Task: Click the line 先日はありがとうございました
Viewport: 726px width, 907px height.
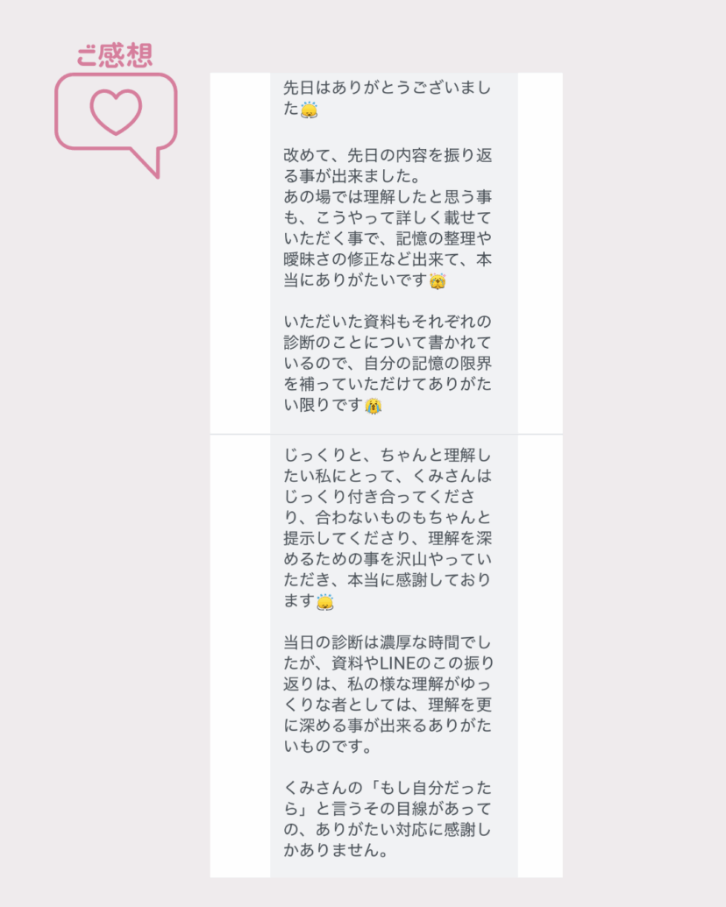Action: 387,98
